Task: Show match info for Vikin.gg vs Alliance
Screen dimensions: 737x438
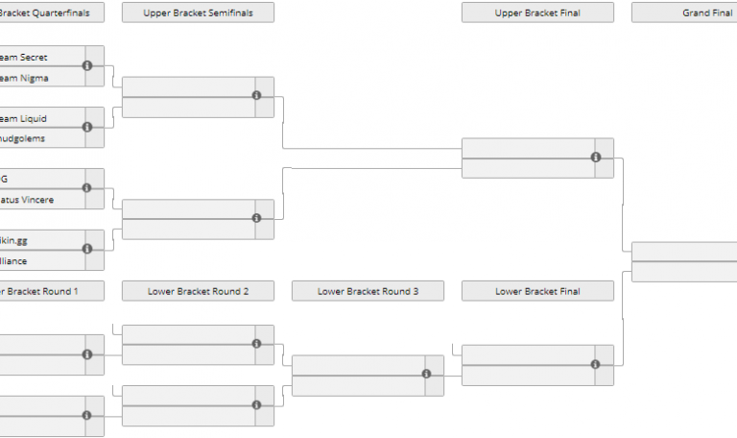Action: tap(87, 250)
